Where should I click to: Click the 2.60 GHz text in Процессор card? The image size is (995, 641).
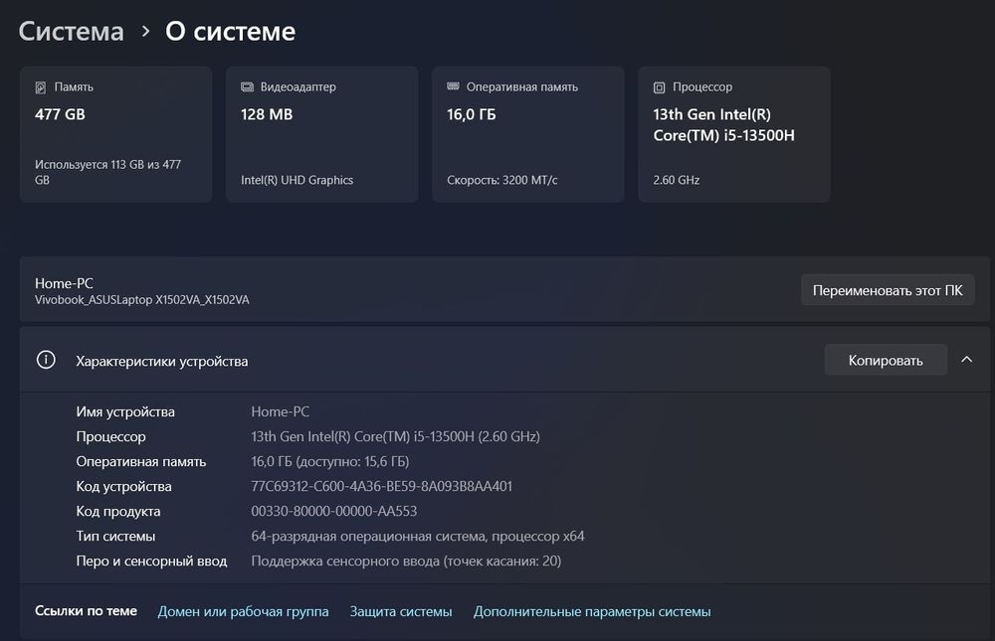click(x=677, y=180)
